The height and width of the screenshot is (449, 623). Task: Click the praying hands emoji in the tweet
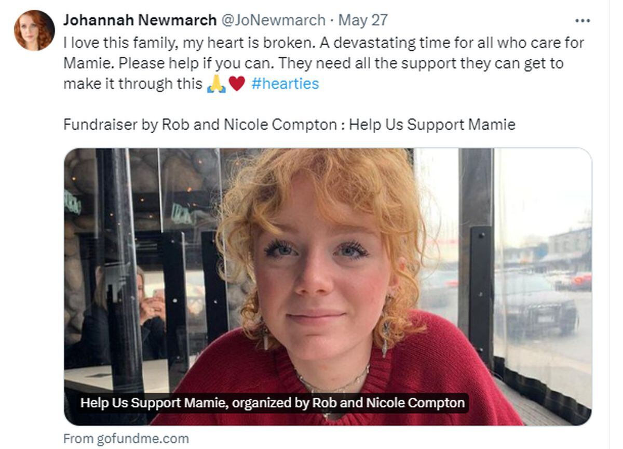216,84
